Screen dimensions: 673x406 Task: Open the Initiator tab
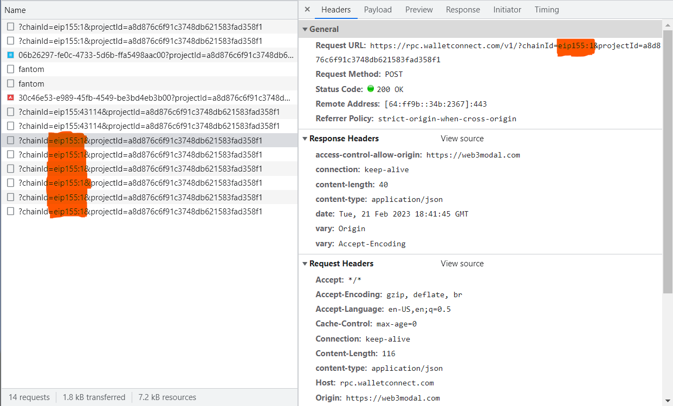(507, 9)
